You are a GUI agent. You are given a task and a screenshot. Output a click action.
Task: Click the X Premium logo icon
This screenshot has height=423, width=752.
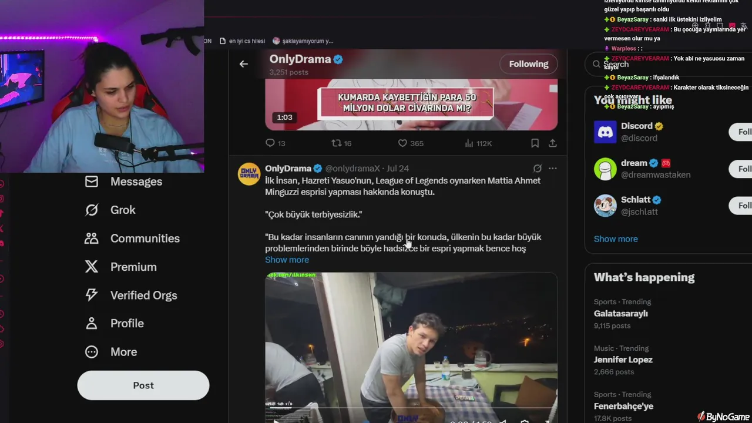pyautogui.click(x=92, y=267)
